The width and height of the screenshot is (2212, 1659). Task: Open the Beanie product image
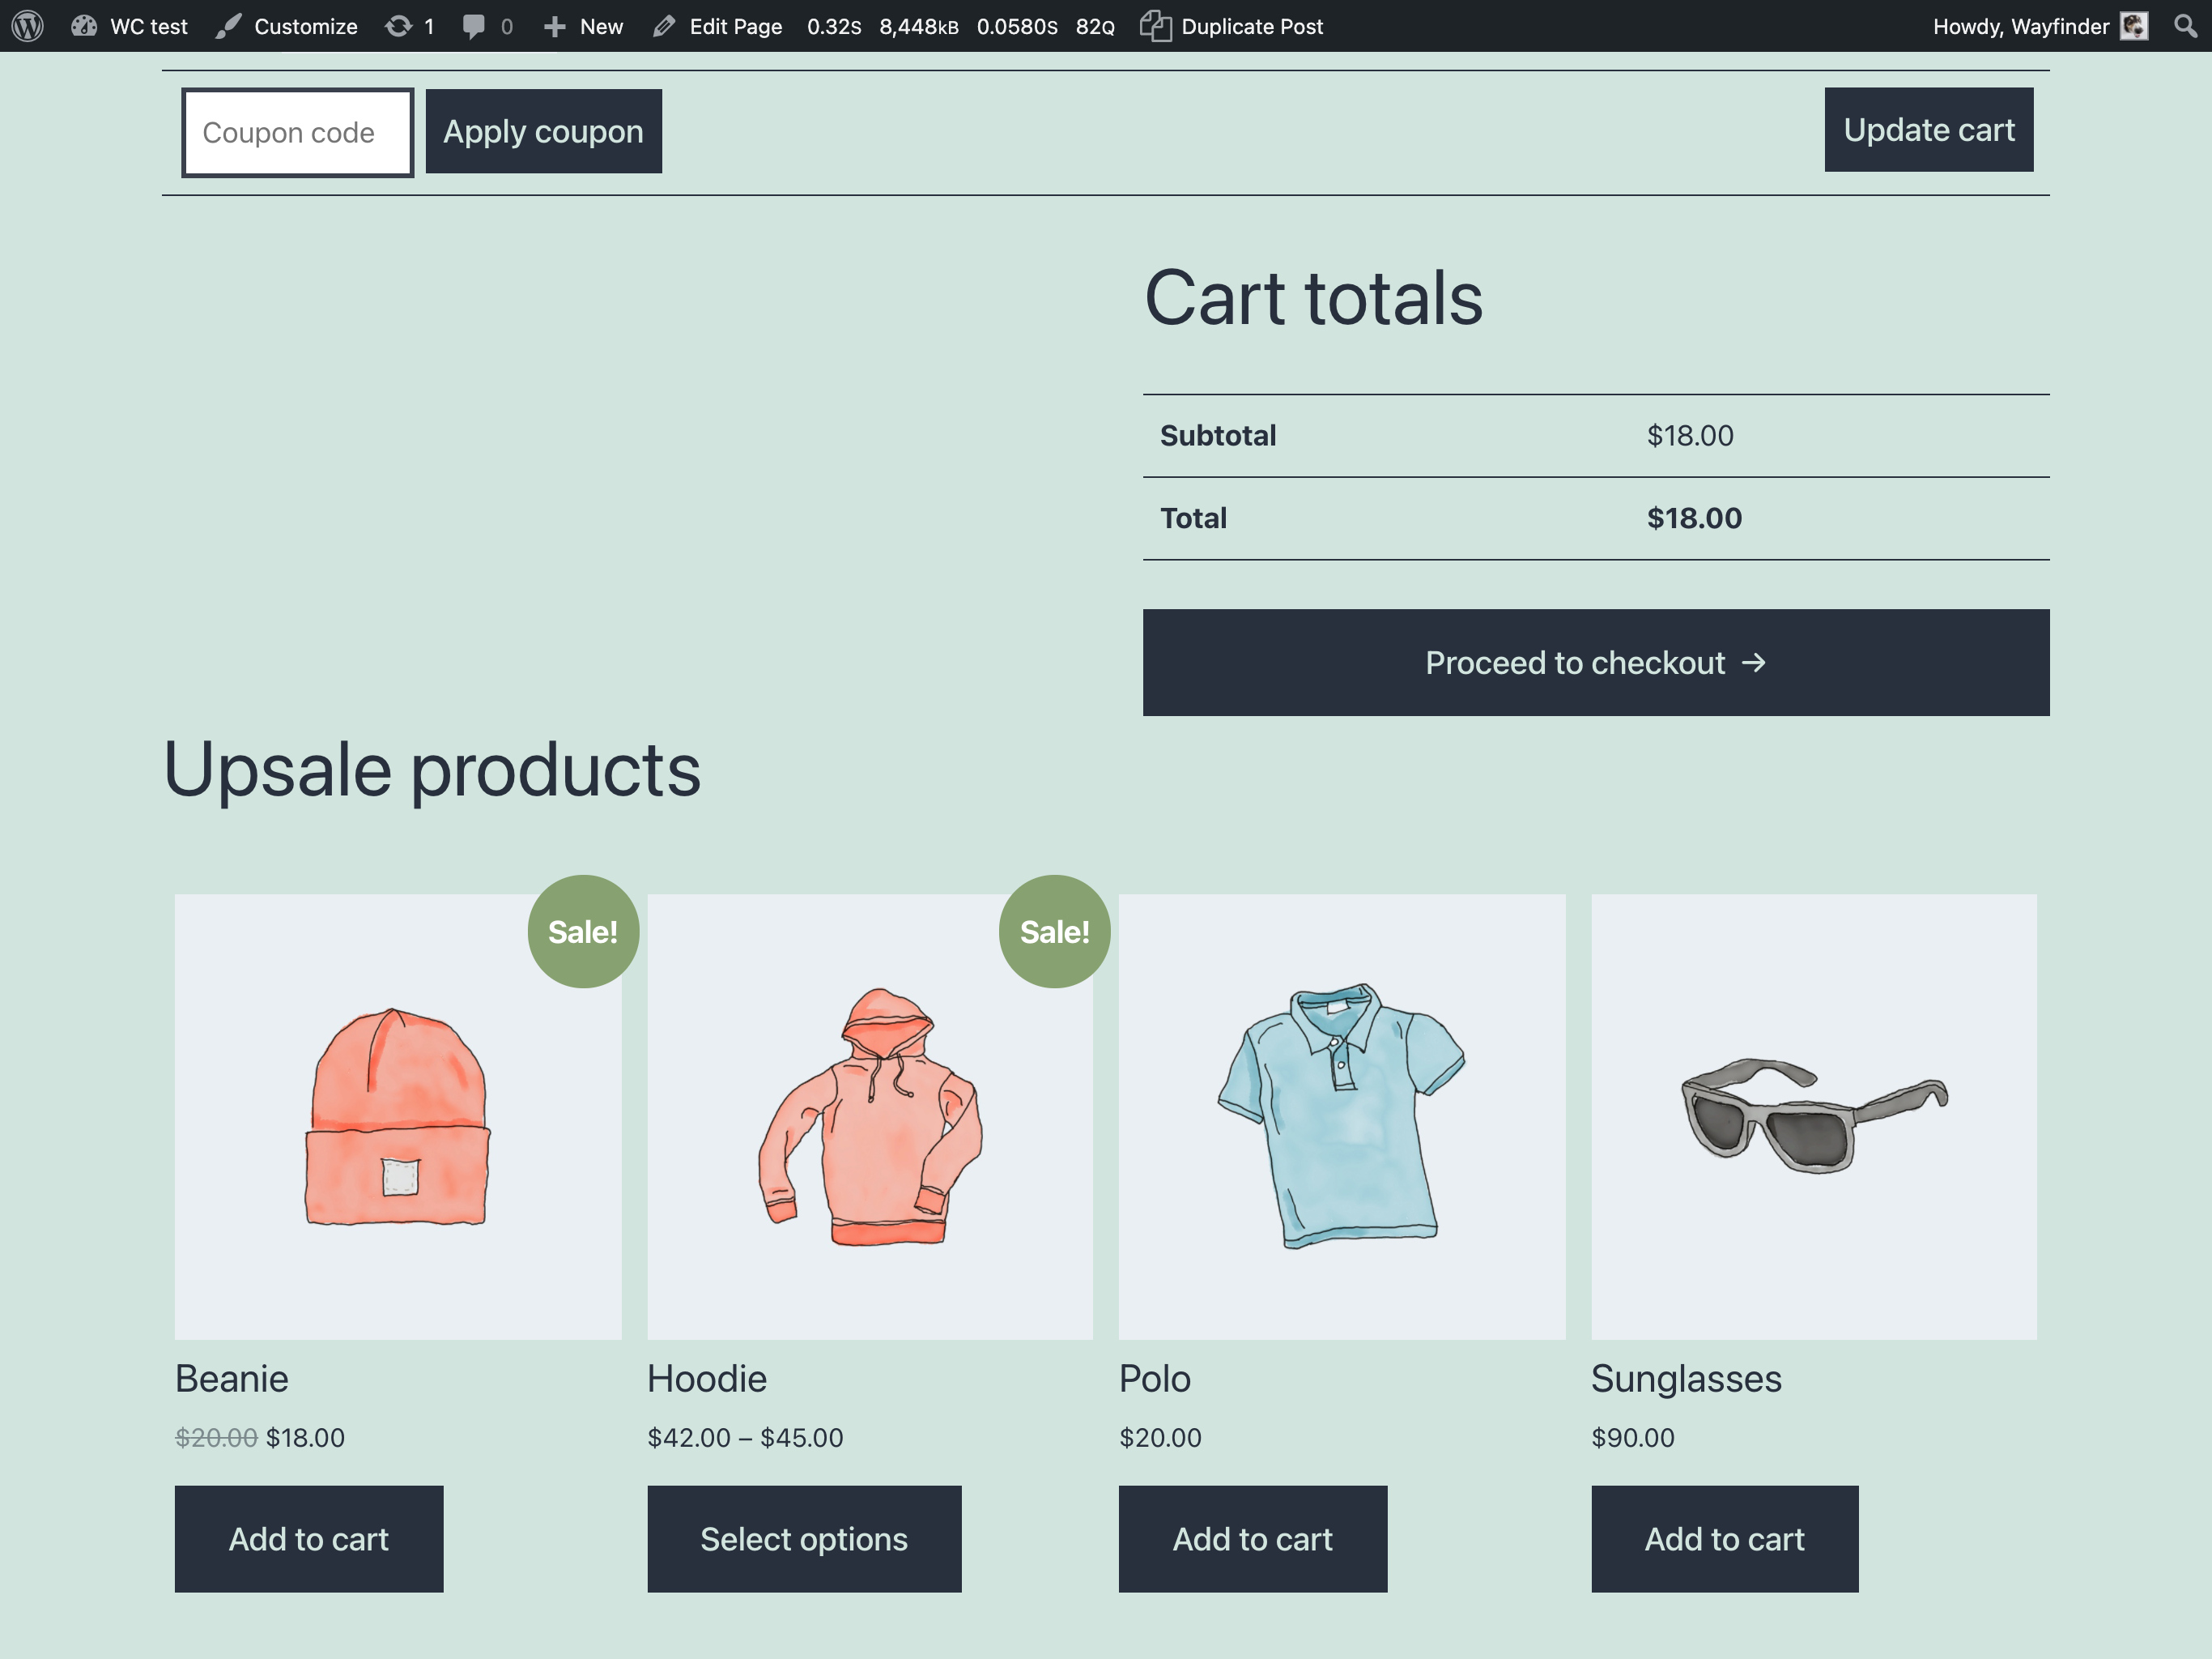tap(398, 1117)
